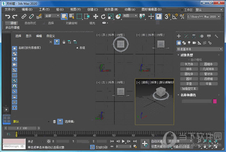Activate Select and Rotate tool
Screen dimensions: 226x152
click(103, 16)
